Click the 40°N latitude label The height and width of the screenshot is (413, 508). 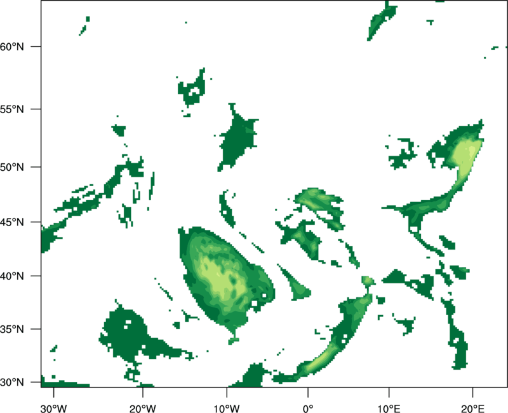point(12,276)
